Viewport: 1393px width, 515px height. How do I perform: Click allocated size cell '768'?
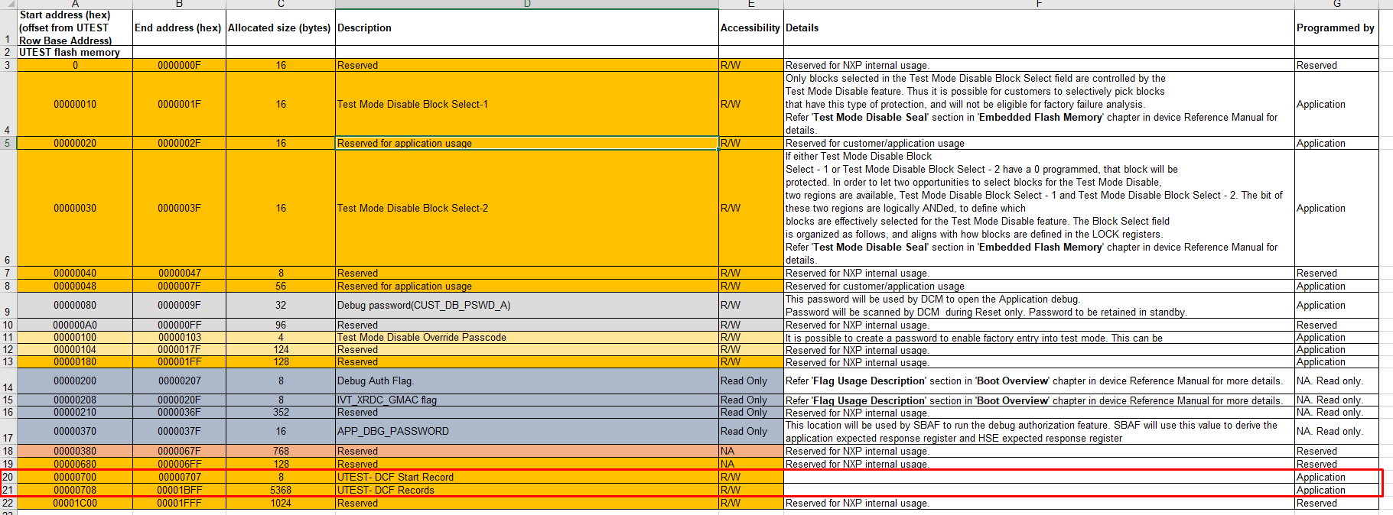click(281, 451)
